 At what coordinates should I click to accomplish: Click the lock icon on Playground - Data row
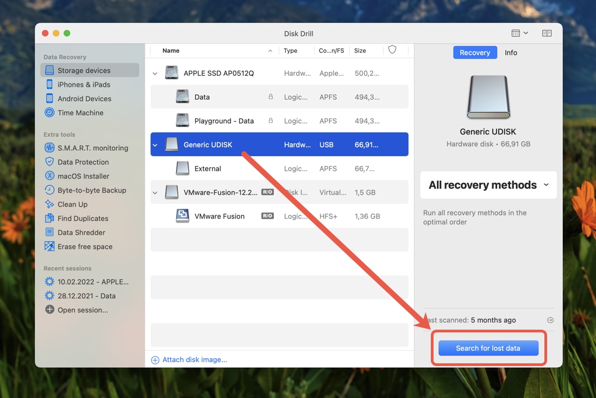(271, 121)
